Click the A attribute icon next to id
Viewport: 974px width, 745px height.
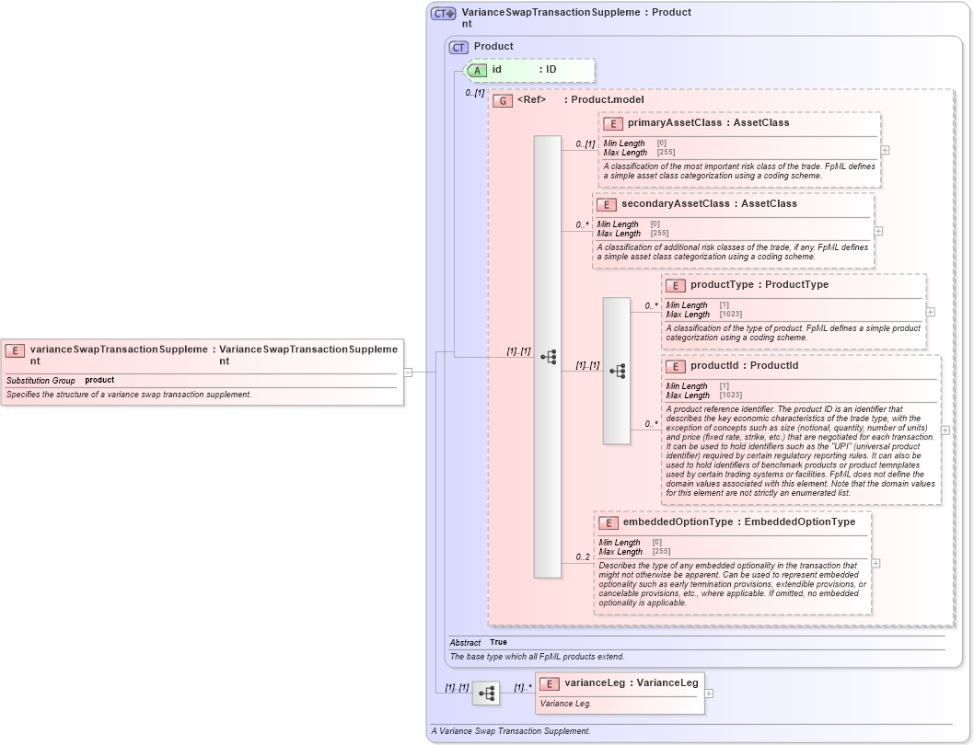[x=476, y=69]
